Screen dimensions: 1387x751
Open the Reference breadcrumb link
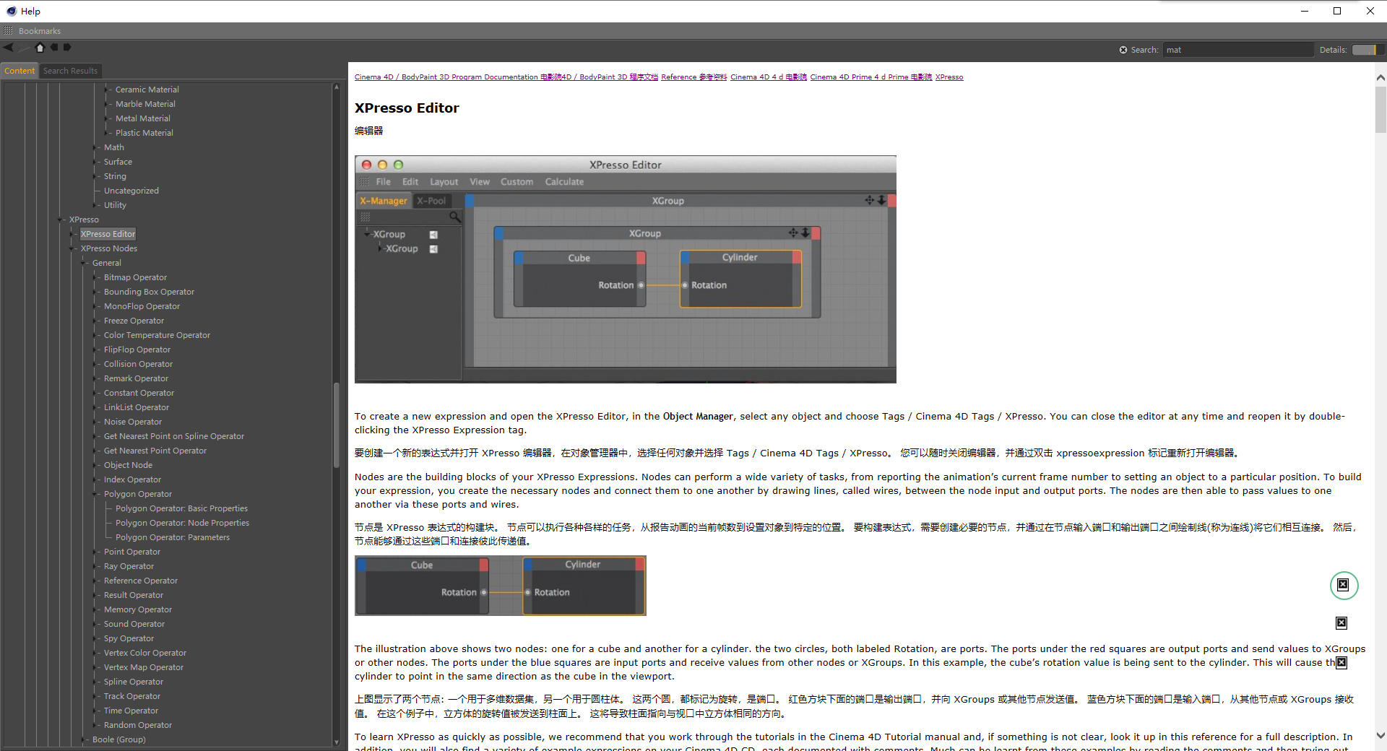click(694, 77)
